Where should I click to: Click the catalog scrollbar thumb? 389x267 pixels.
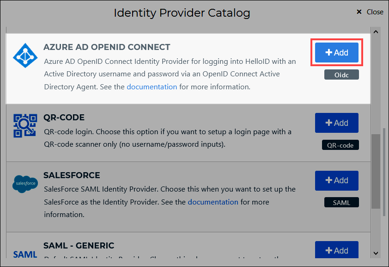pyautogui.click(x=376, y=171)
